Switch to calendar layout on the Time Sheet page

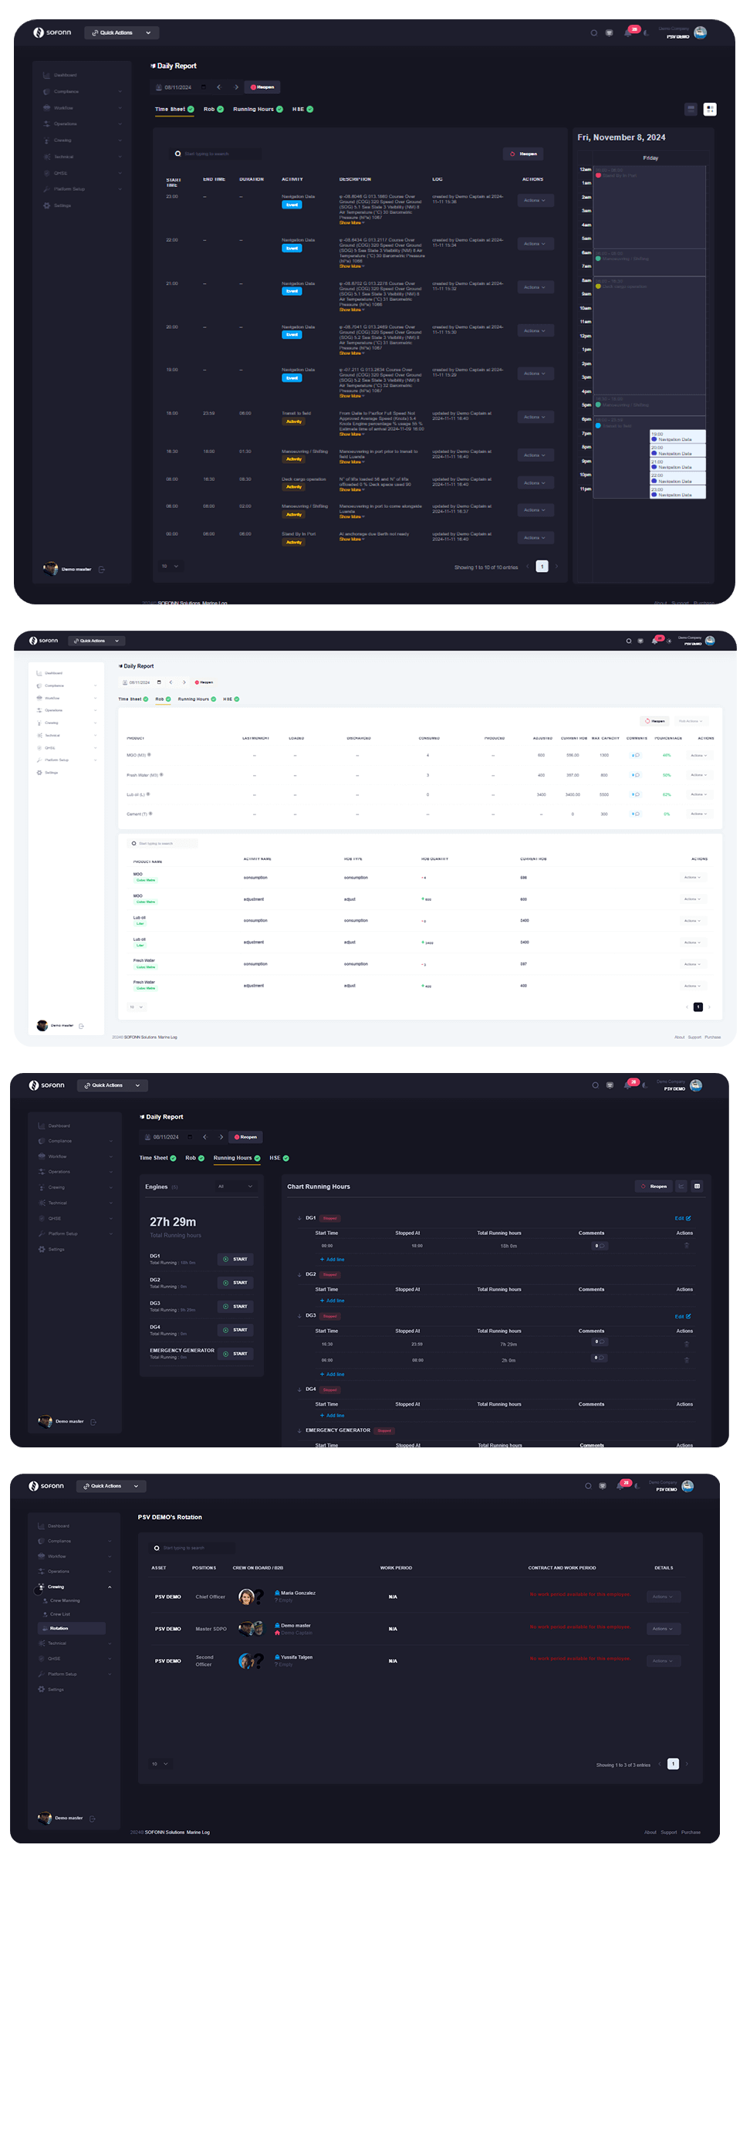pos(710,109)
